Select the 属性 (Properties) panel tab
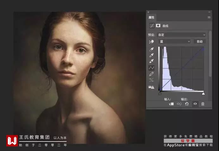219x151 pixels. coord(151,17)
